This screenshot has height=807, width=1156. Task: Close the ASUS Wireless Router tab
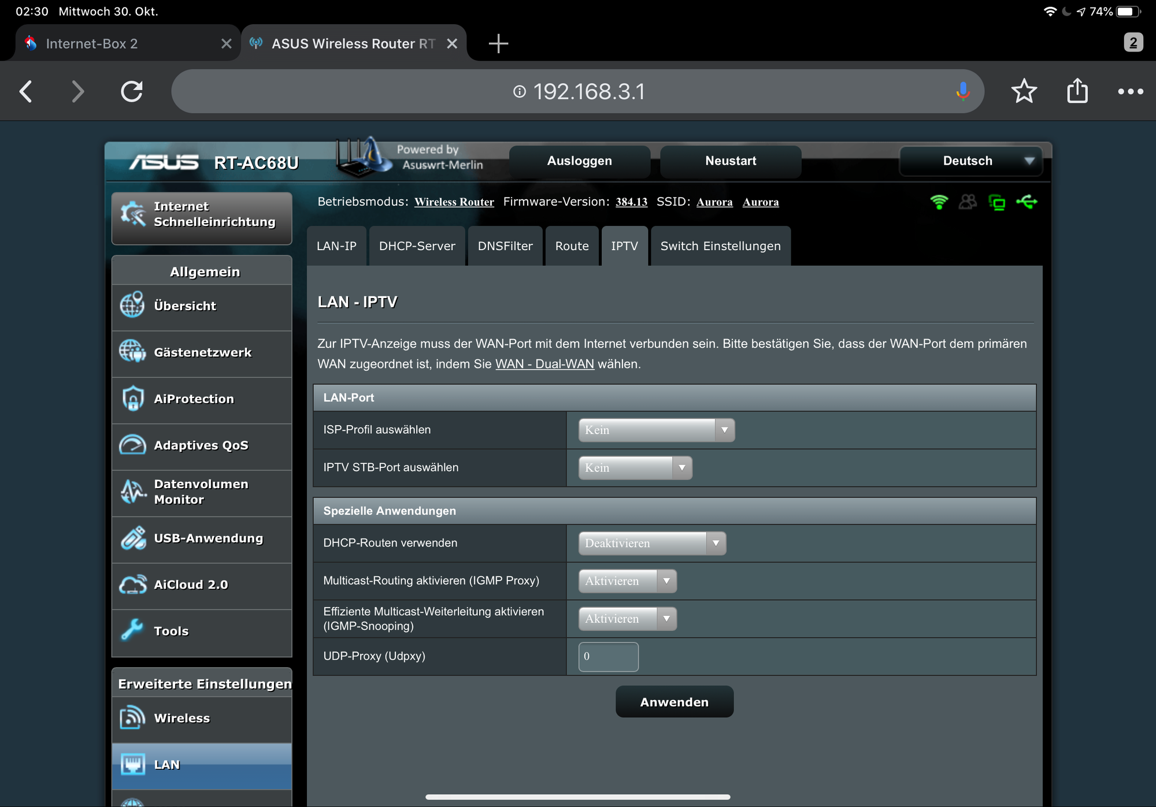(452, 44)
